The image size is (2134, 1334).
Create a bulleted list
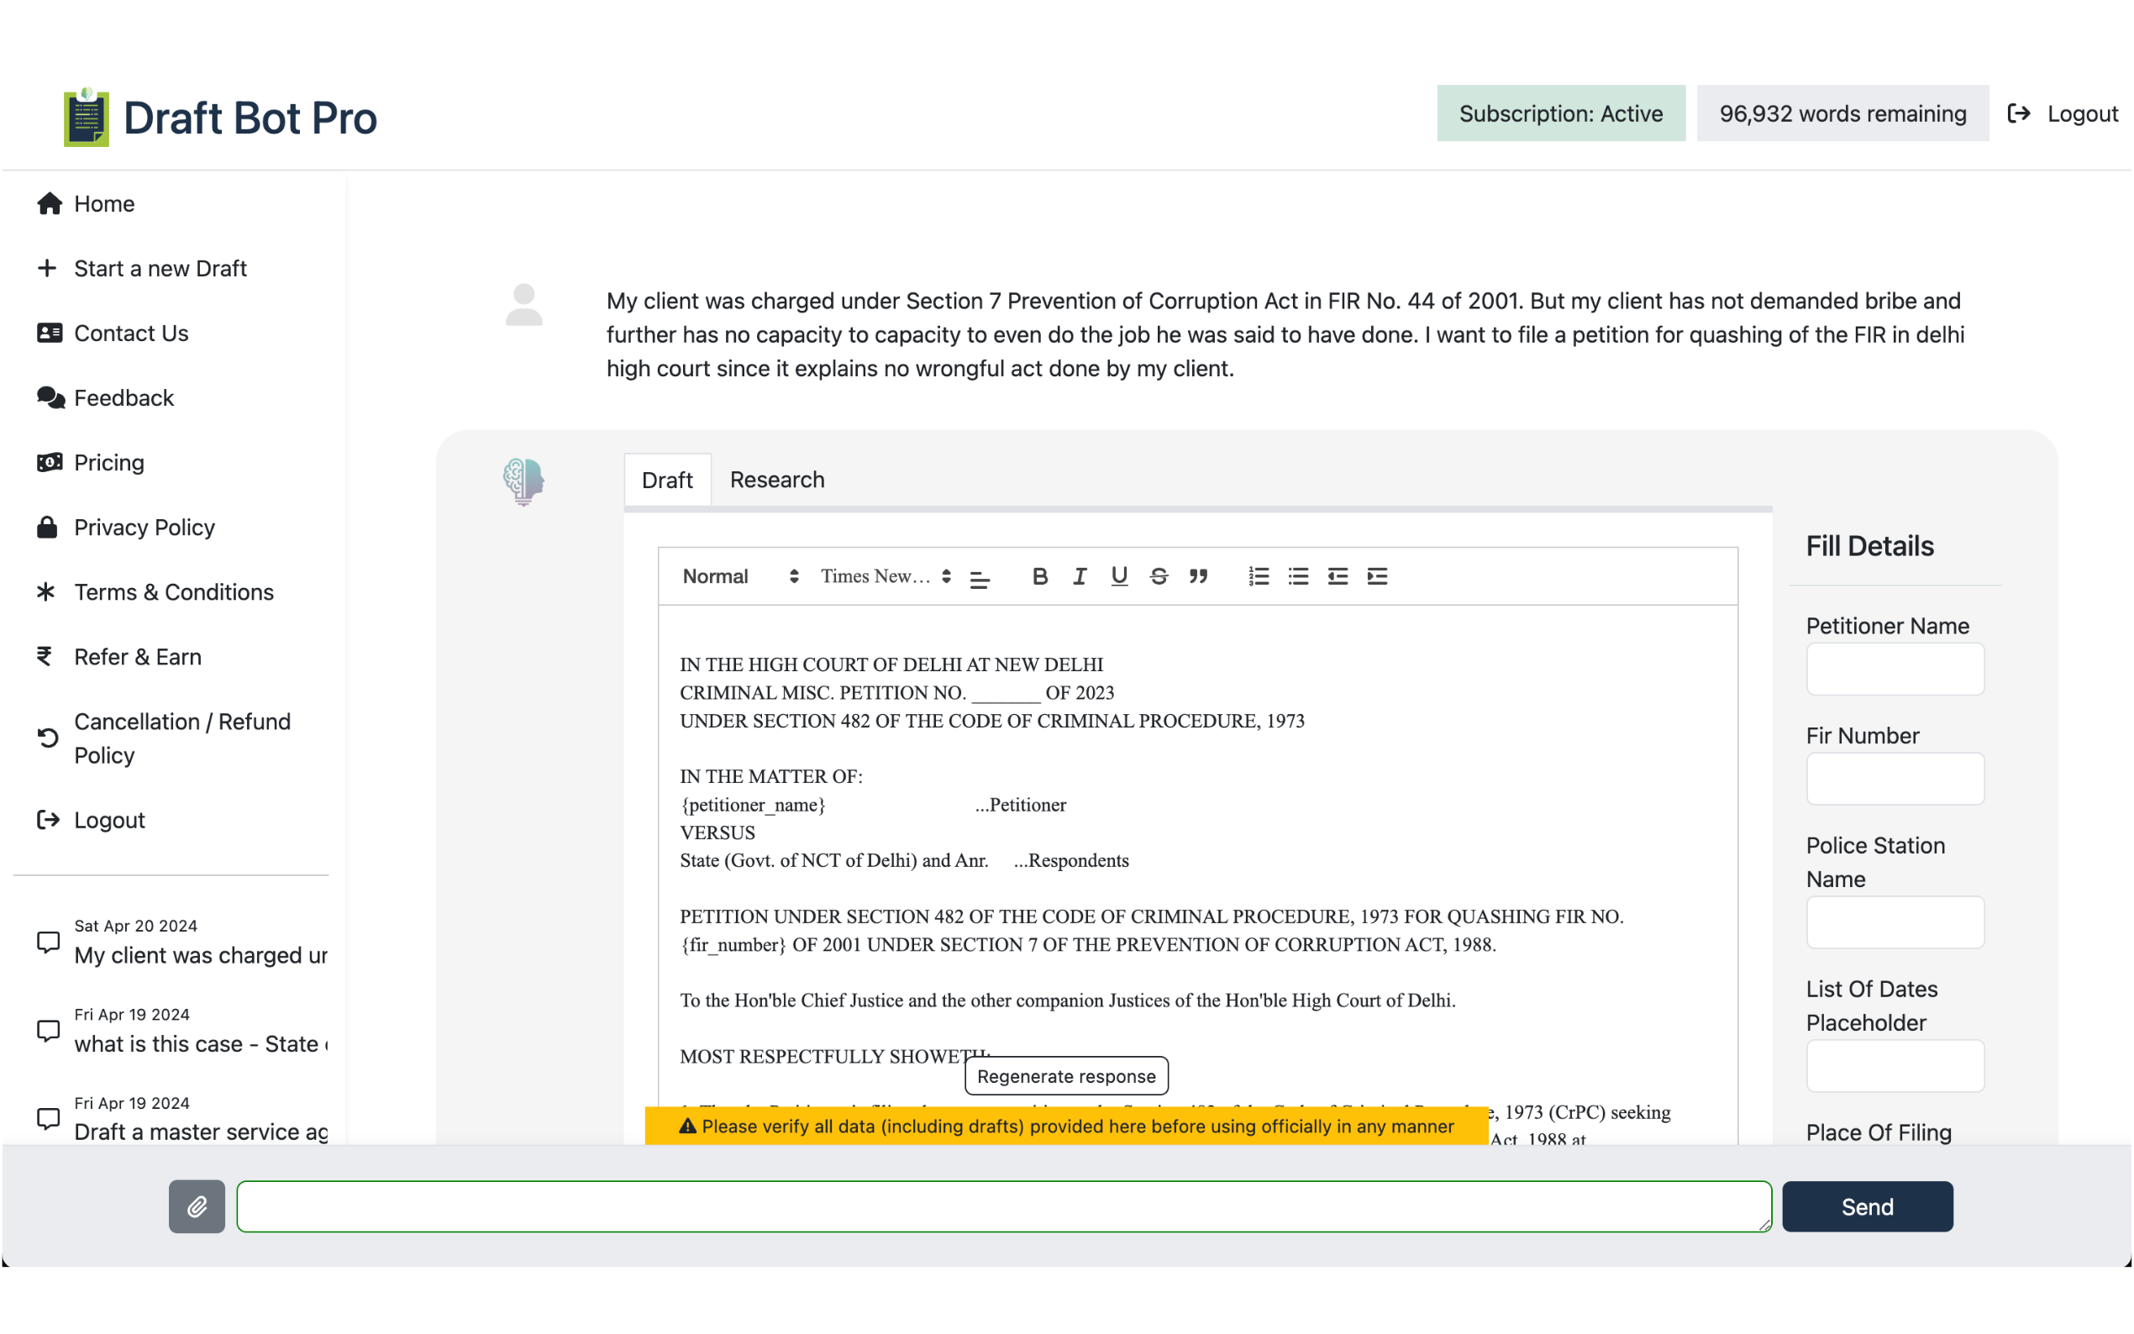point(1298,576)
